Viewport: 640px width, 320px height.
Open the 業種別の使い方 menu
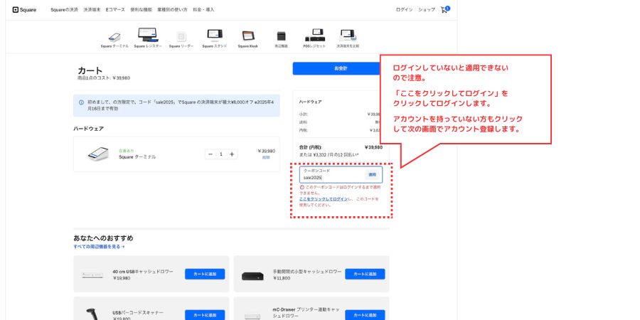[x=172, y=9]
